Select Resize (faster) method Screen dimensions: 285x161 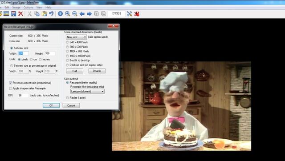[x=67, y=98]
